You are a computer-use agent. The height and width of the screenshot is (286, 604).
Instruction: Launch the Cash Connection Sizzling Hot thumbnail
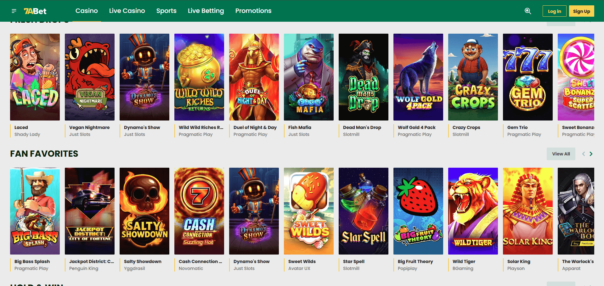199,211
